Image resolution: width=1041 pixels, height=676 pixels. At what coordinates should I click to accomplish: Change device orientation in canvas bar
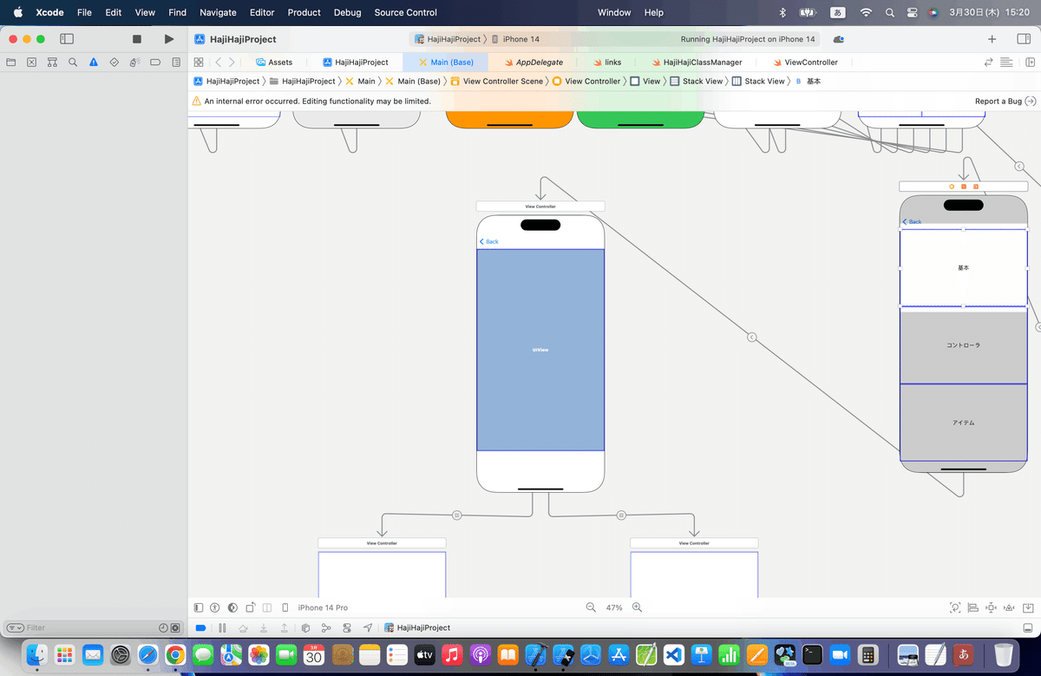click(251, 607)
